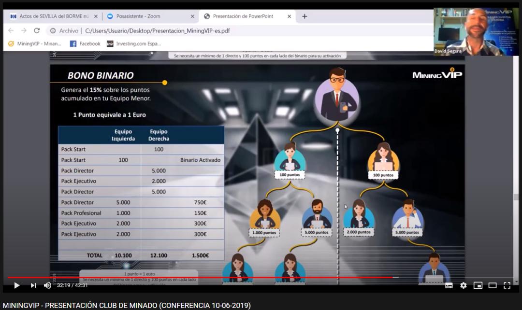This screenshot has width=522, height=310.
Task: Click the 10.100 total value
Action: click(123, 255)
